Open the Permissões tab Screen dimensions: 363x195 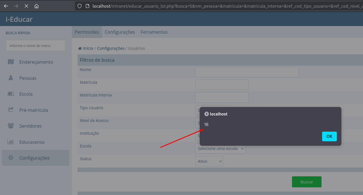point(87,32)
